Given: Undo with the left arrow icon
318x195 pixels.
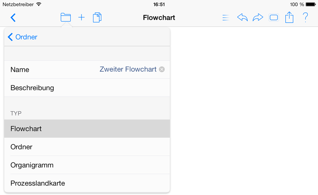Looking at the screenshot, I should tap(242, 17).
